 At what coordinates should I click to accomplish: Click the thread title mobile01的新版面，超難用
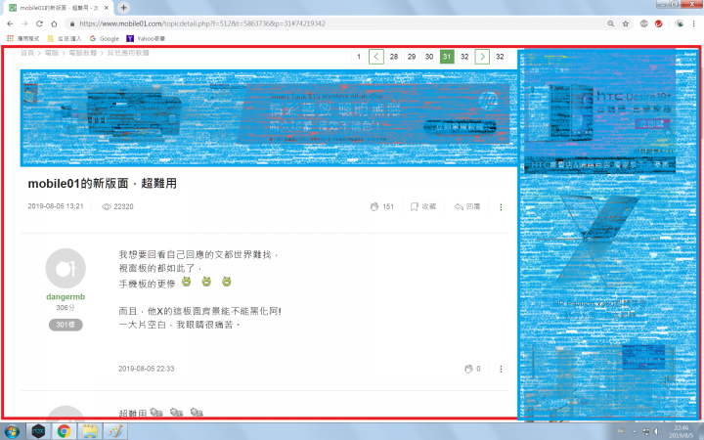(x=103, y=183)
